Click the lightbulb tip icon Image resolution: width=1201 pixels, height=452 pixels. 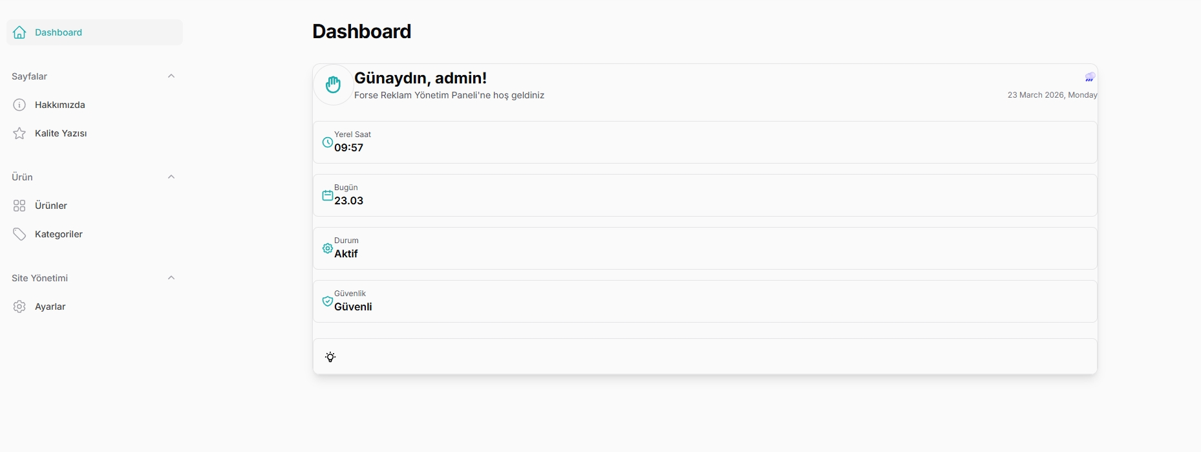pyautogui.click(x=330, y=357)
